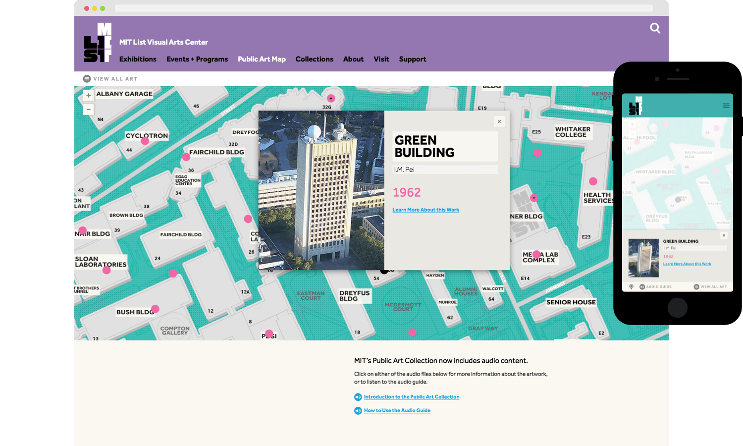
Task: Select the pink marker below E25 label
Action: [x=537, y=153]
